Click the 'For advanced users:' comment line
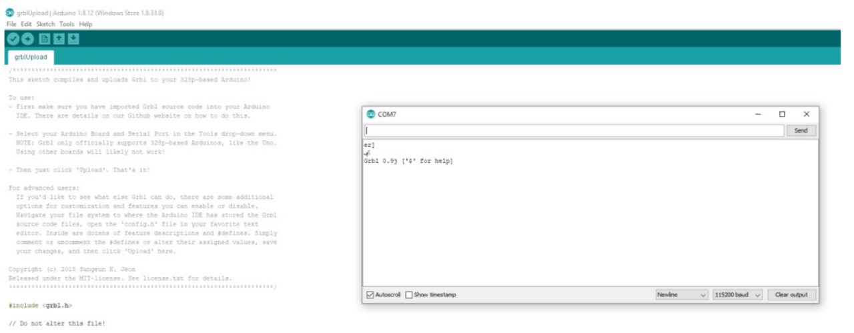Screen dimensions: 854x333 tap(44, 188)
